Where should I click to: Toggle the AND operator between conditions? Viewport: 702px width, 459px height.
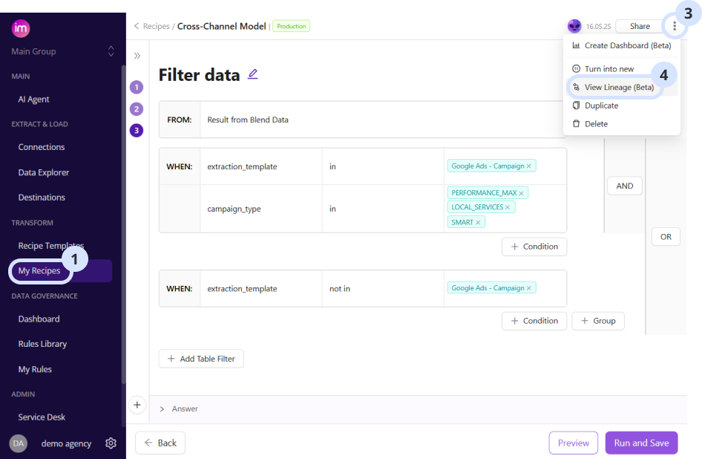(x=624, y=186)
